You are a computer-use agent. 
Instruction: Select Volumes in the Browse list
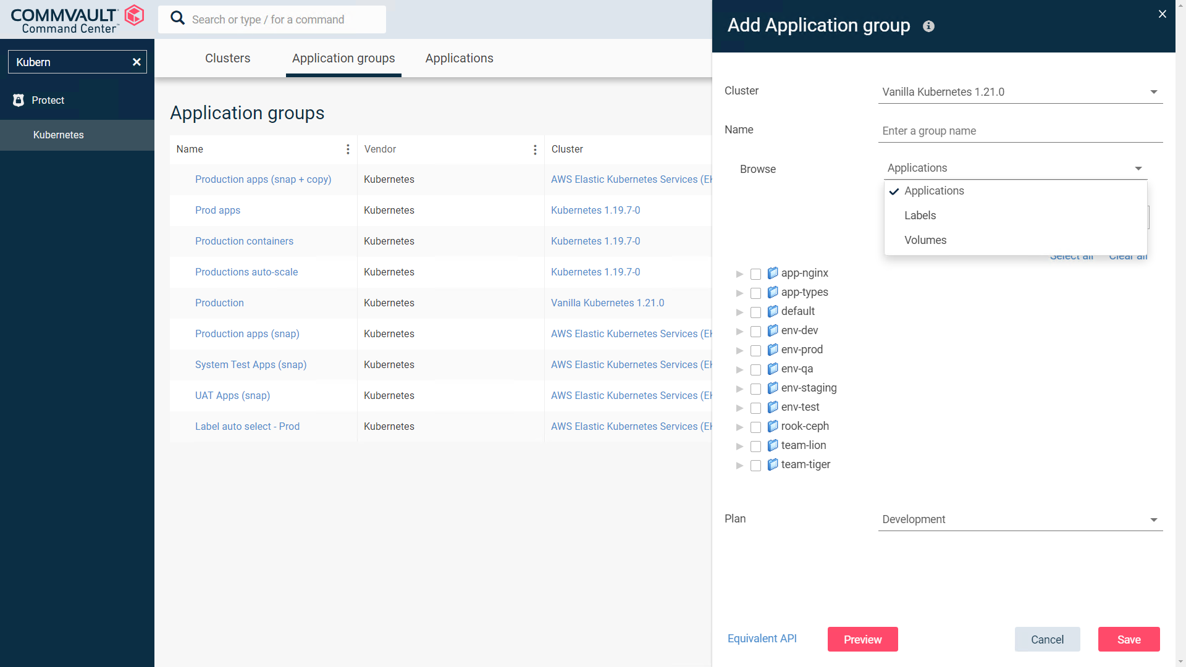pos(1015,240)
